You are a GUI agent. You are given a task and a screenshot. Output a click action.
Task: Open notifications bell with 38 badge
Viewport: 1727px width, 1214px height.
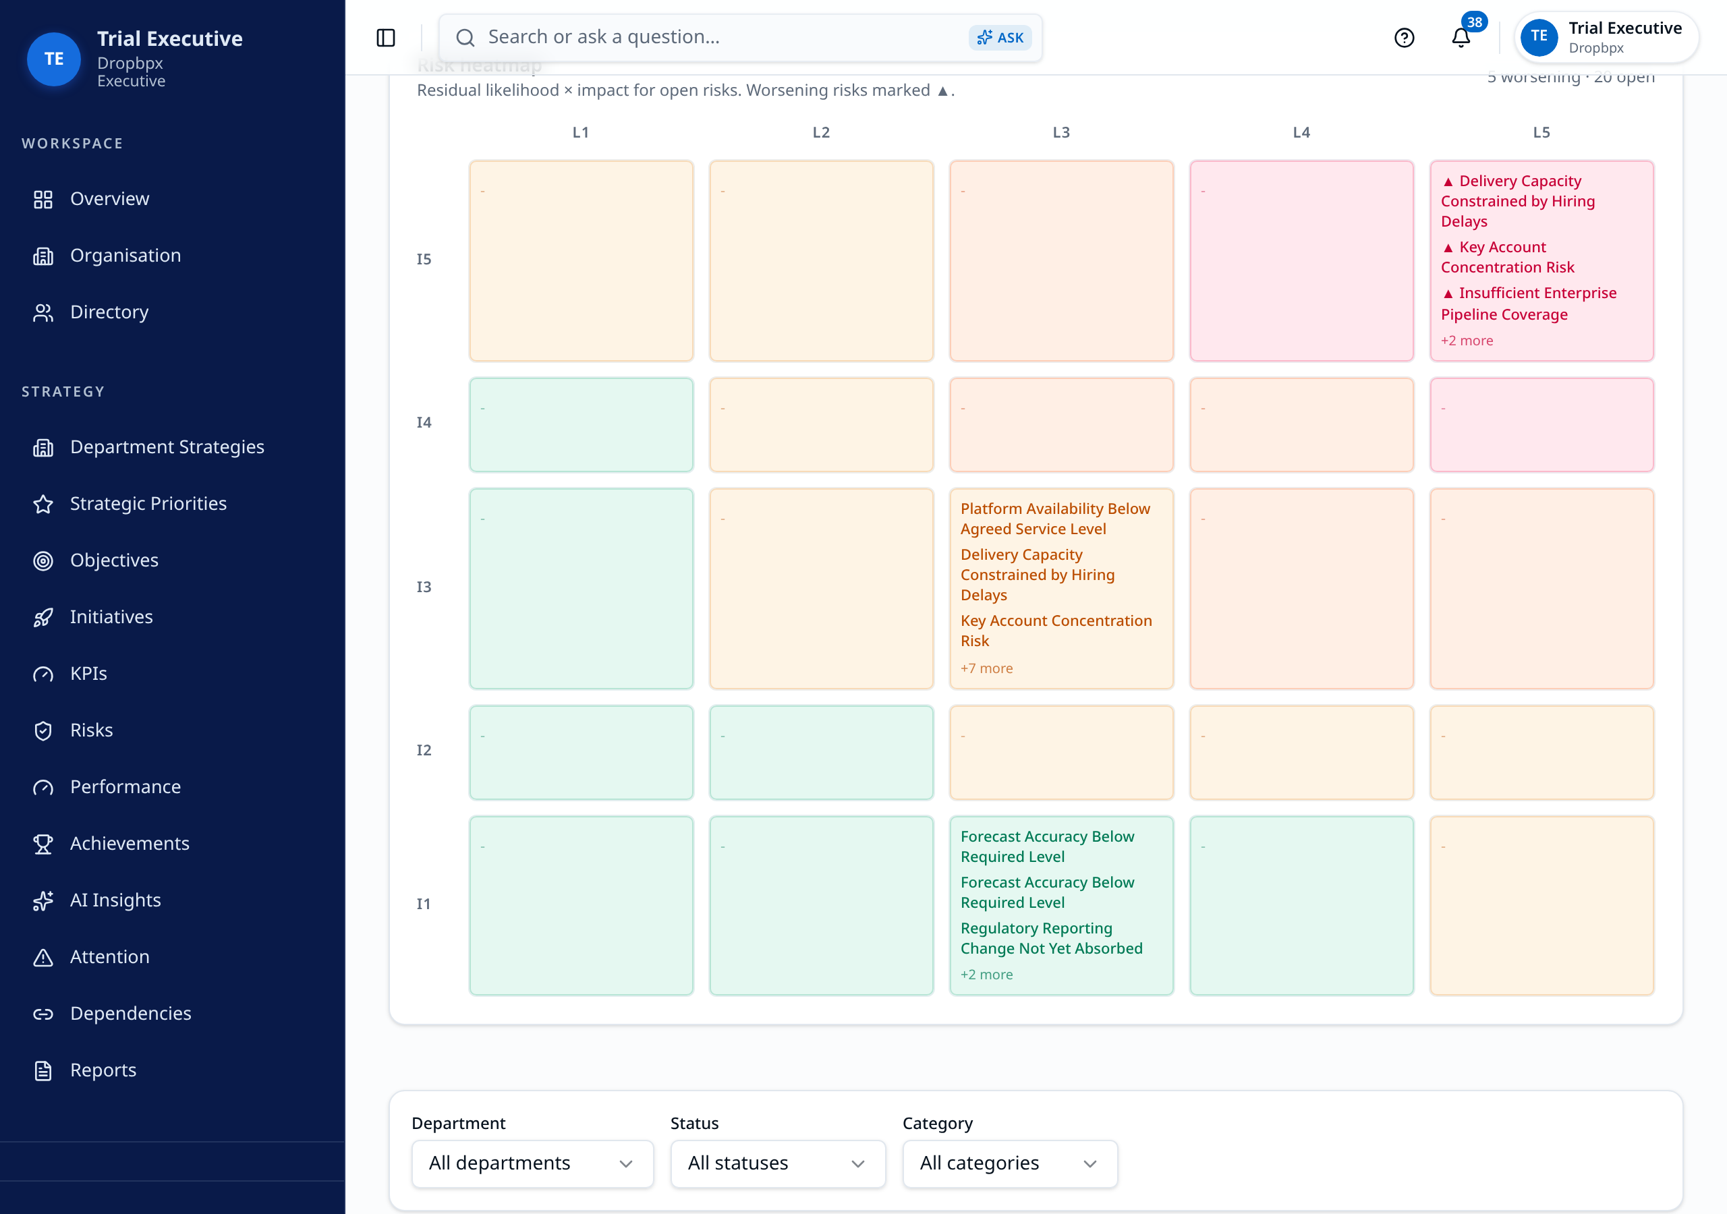click(x=1461, y=37)
